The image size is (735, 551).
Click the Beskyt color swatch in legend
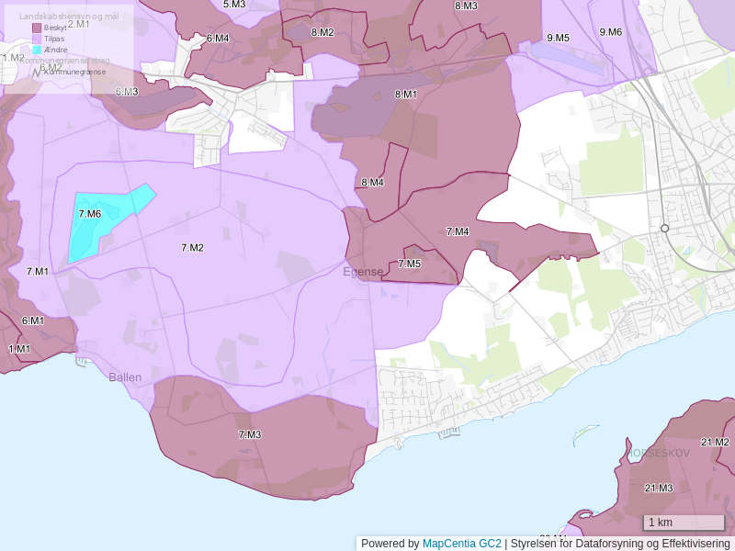37,28
